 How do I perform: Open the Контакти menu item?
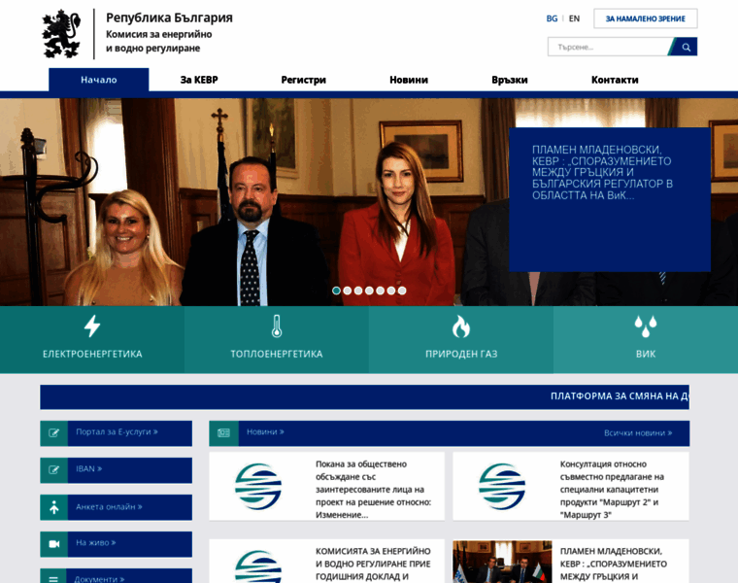click(615, 80)
